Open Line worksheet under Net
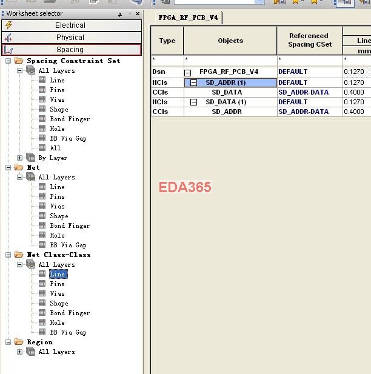The height and width of the screenshot is (374, 371). point(57,187)
